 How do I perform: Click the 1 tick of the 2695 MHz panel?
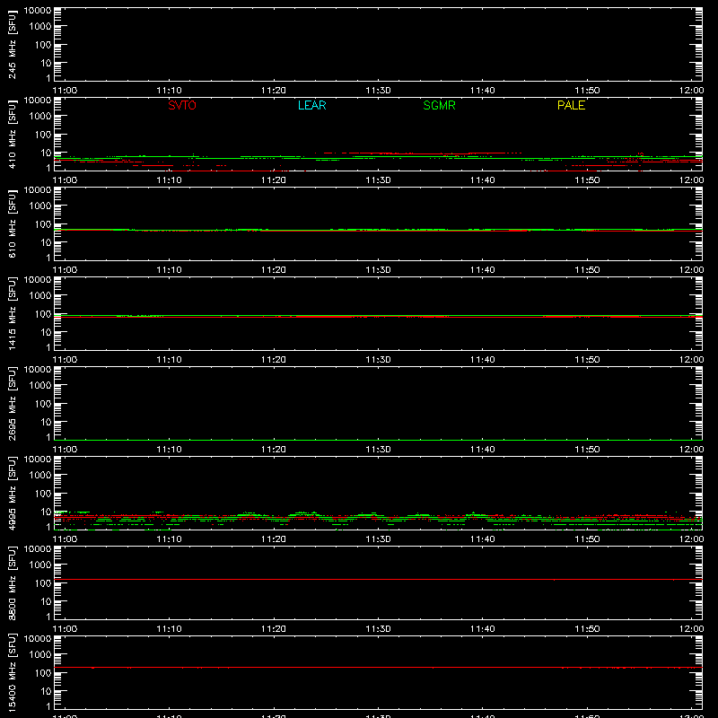48,437
